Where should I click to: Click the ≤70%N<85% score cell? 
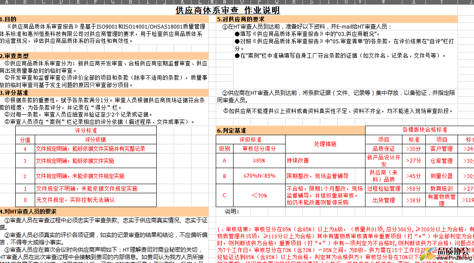pos(259,176)
